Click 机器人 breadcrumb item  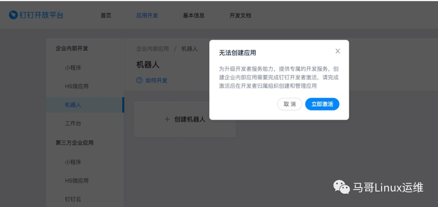189,49
